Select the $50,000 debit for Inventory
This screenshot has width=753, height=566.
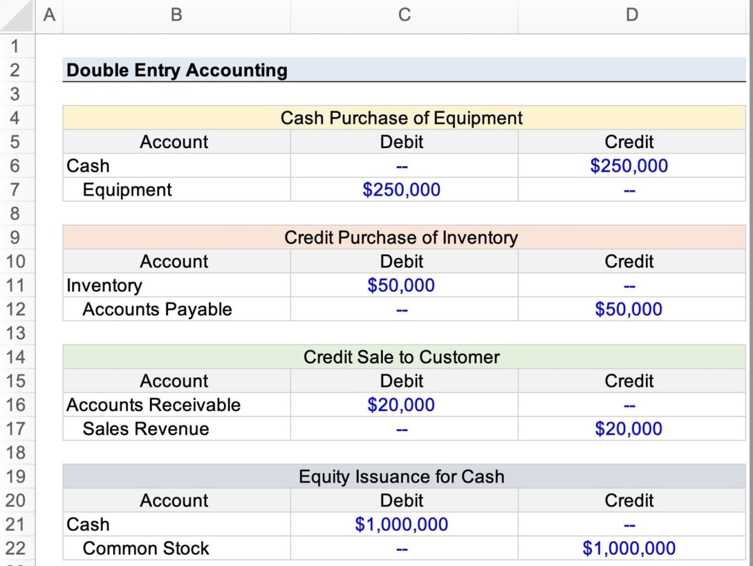point(404,286)
